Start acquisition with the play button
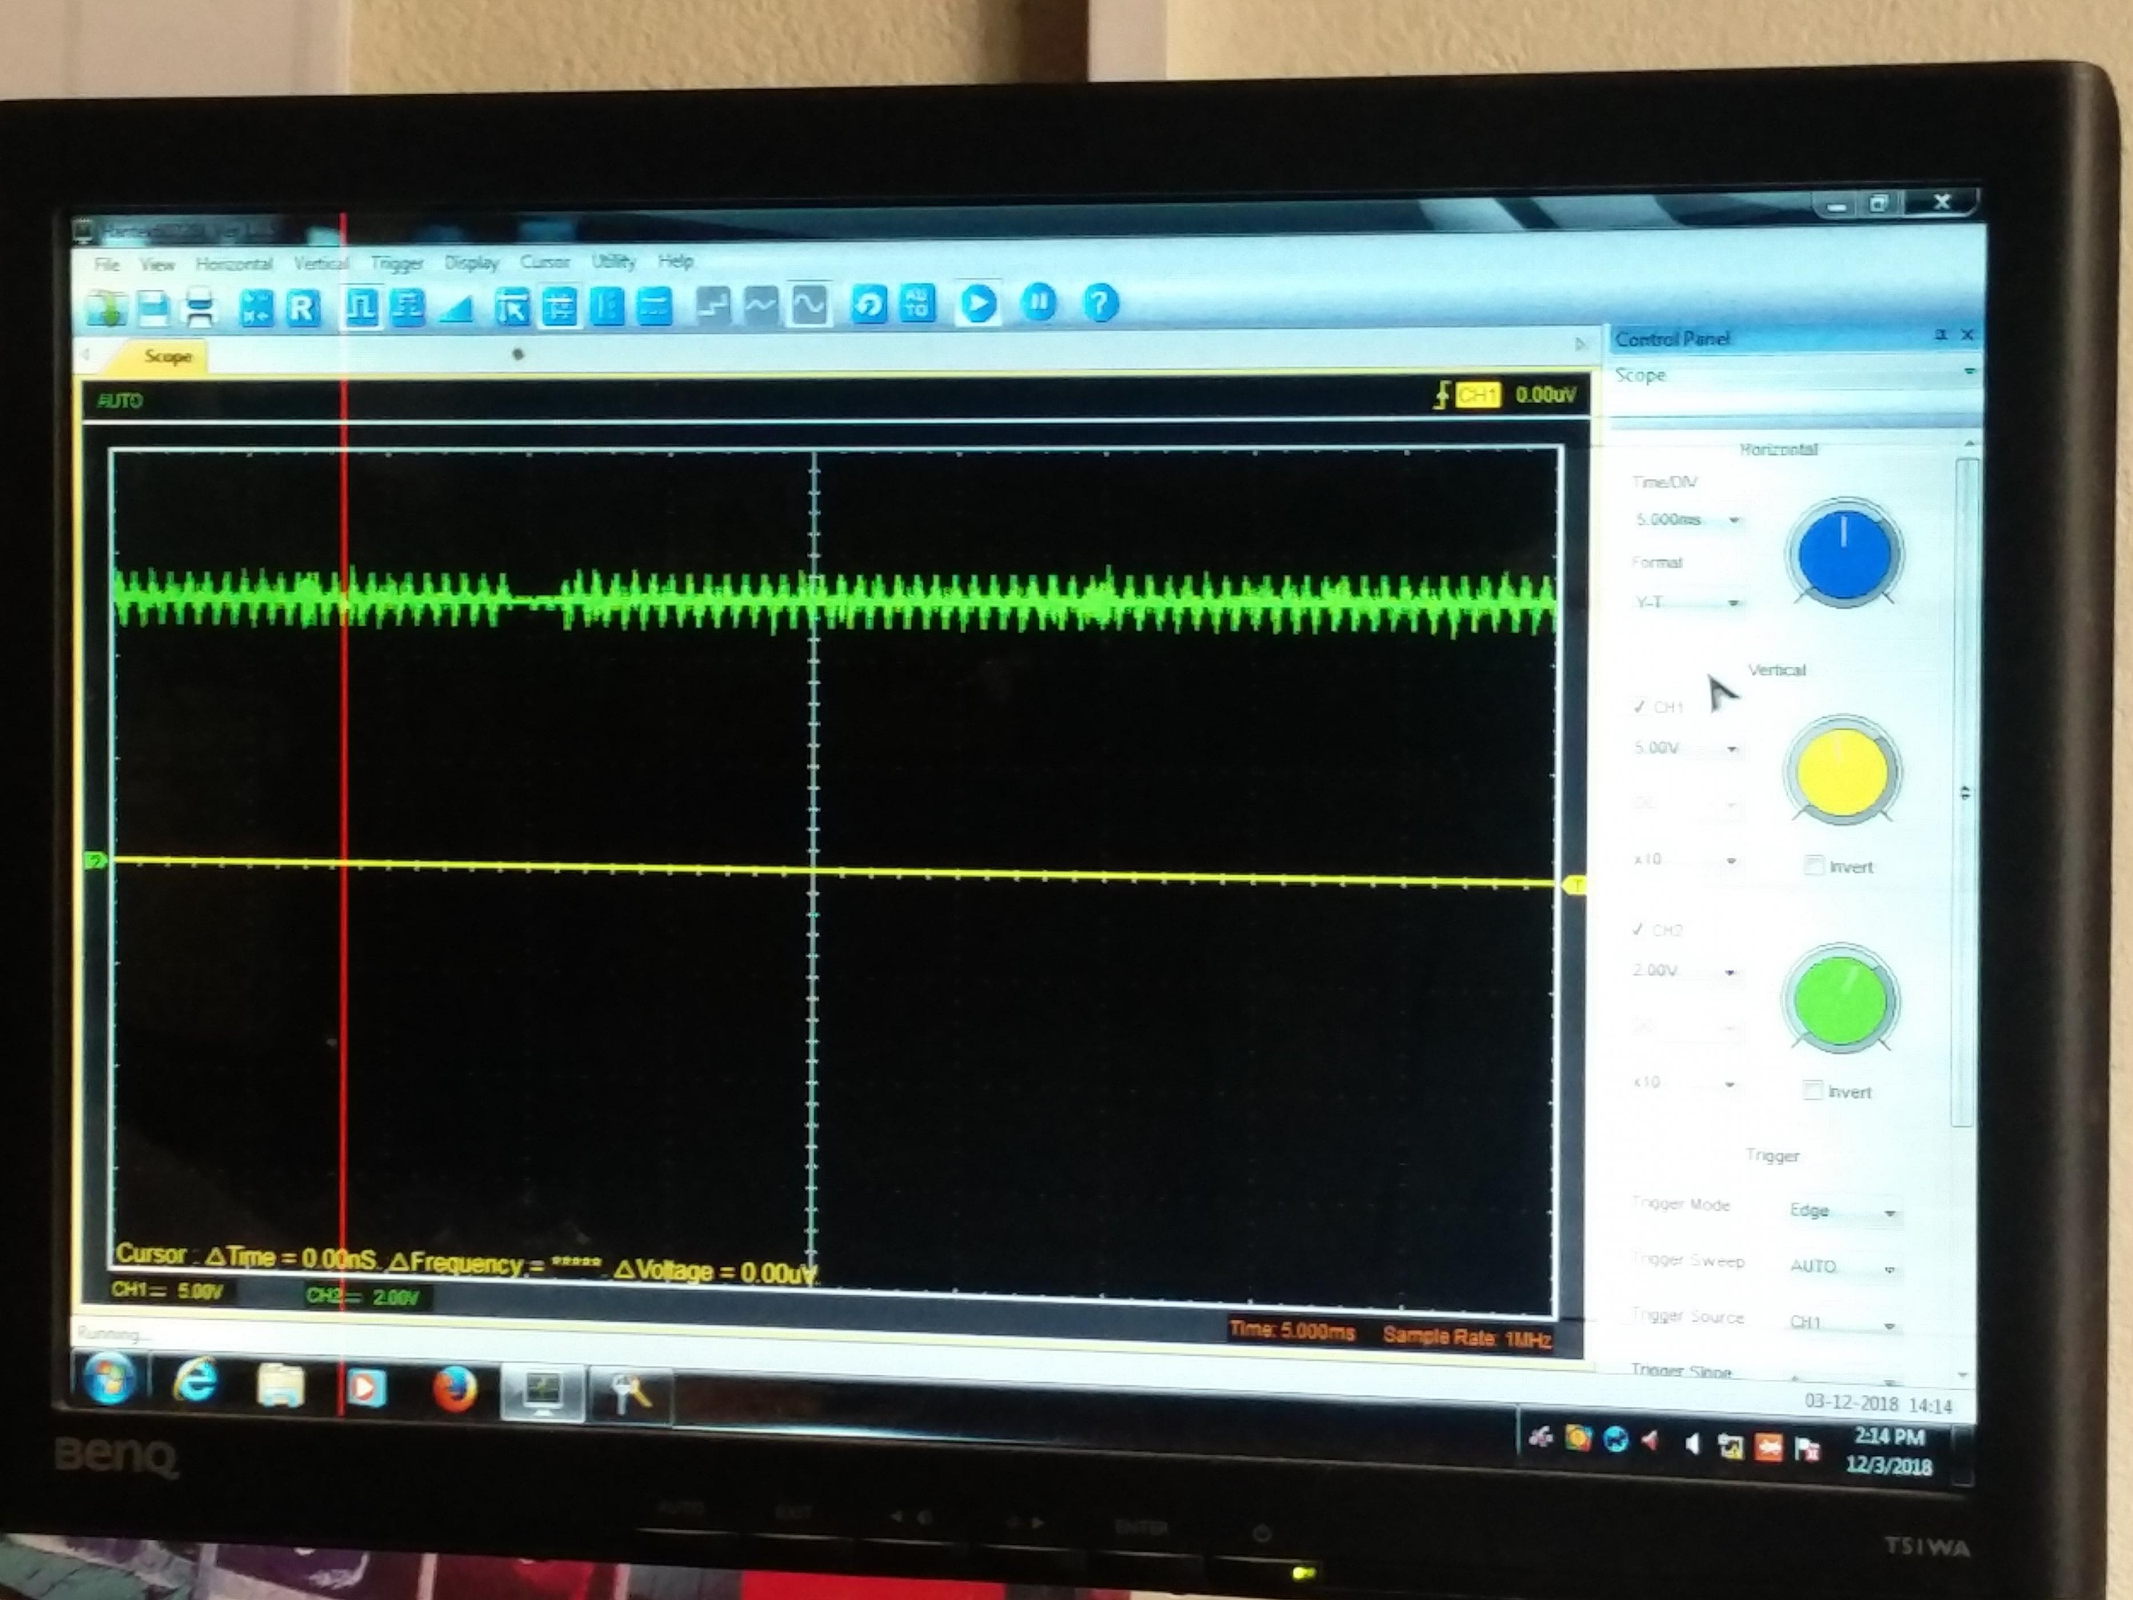Screen dimensions: 2133x1600 tap(978, 304)
